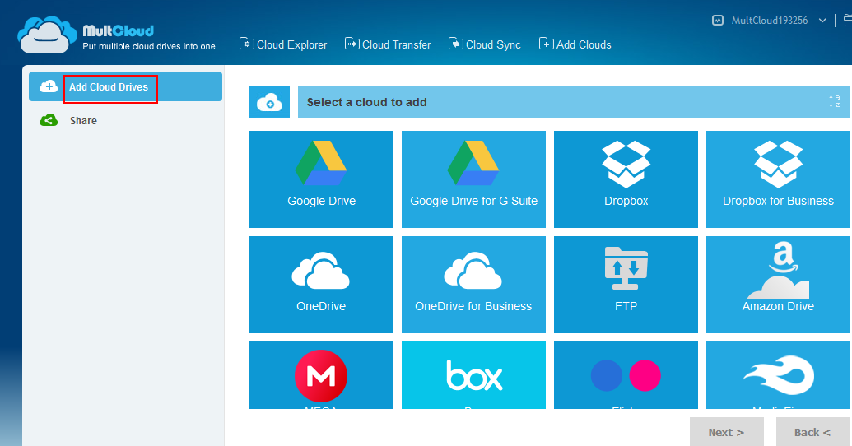Viewport: 852px width, 446px height.
Task: Click the account avatar icon beside MultCloud193256
Action: tap(718, 20)
